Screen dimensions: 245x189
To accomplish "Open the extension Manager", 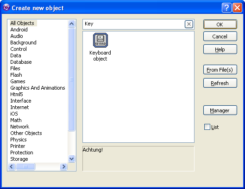I will pyautogui.click(x=220, y=110).
